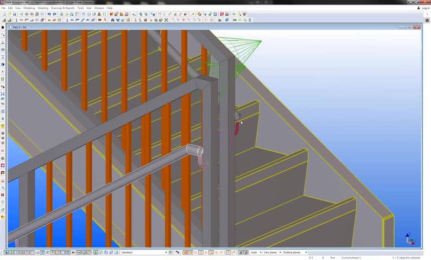Viewport: 431px width, 260px height.
Task: Open the View menu
Action: pyautogui.click(x=18, y=8)
